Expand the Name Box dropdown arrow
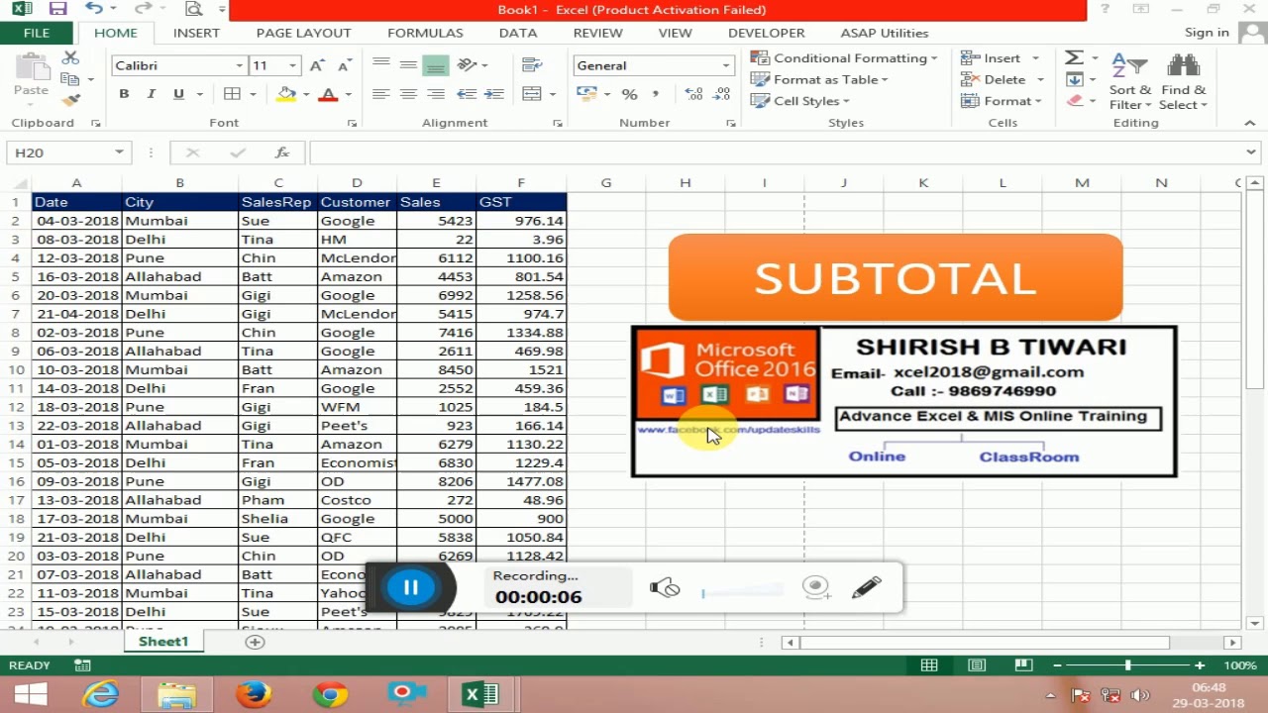 click(119, 153)
